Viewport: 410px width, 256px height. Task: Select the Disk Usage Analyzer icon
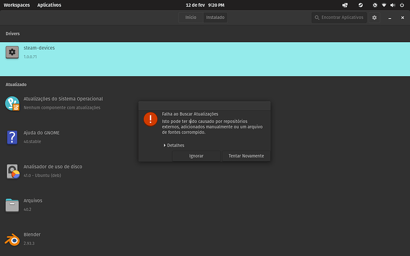pos(13,172)
